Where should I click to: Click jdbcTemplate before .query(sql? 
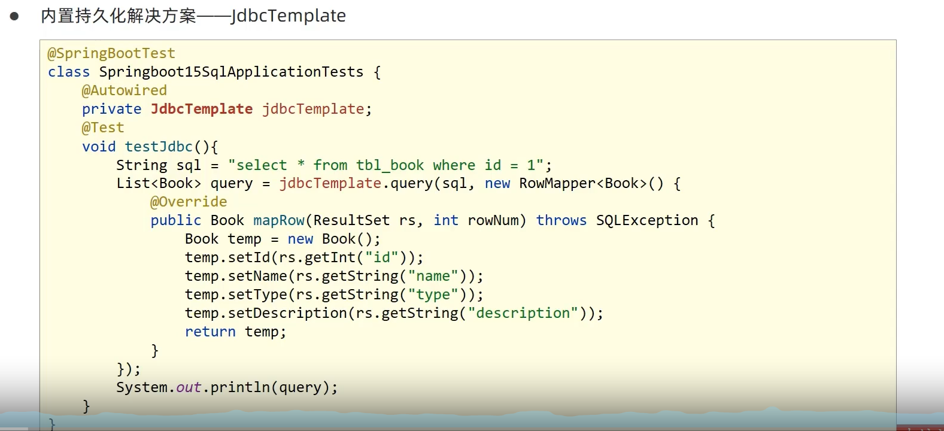[x=330, y=183]
